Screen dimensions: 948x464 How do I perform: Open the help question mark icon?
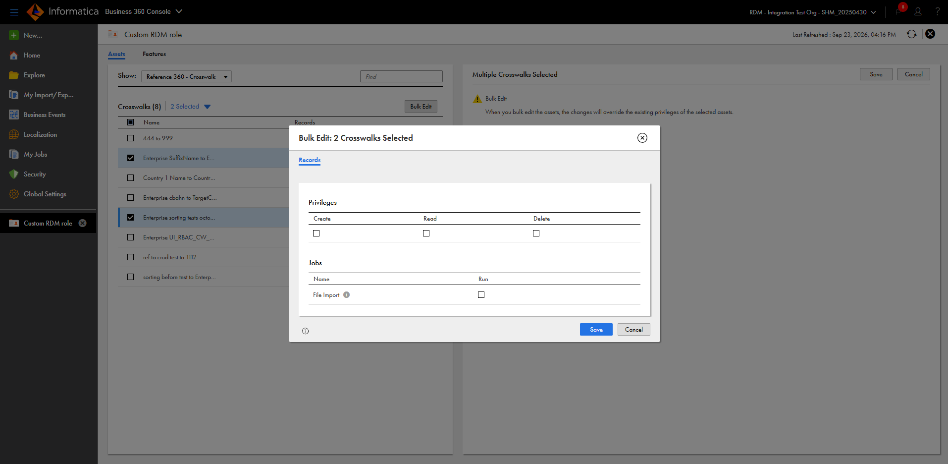pos(938,12)
